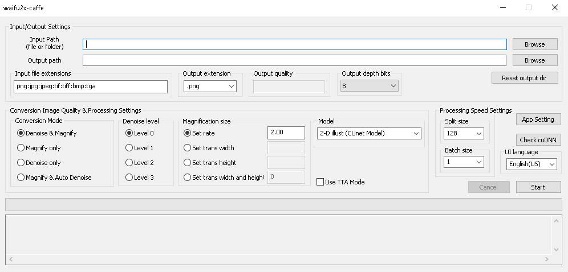Focus the Input Path text field
568x272 pixels.
[294, 44]
